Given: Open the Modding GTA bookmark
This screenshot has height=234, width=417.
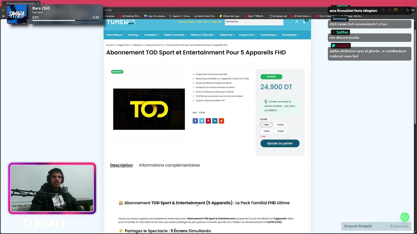Looking at the screenshot, I should (130, 16).
